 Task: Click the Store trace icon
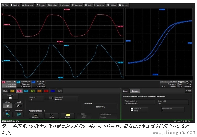pos(52,116)
